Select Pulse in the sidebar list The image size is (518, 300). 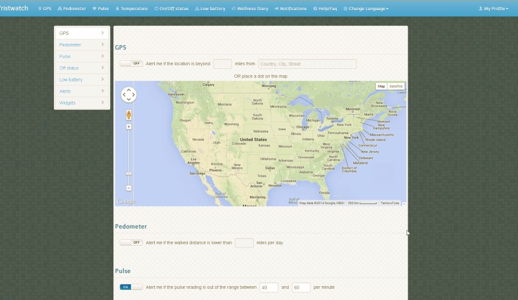[82, 56]
